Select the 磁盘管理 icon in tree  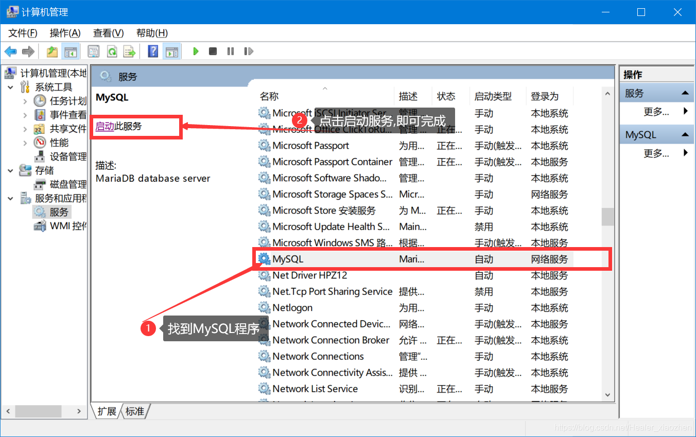click(40, 184)
